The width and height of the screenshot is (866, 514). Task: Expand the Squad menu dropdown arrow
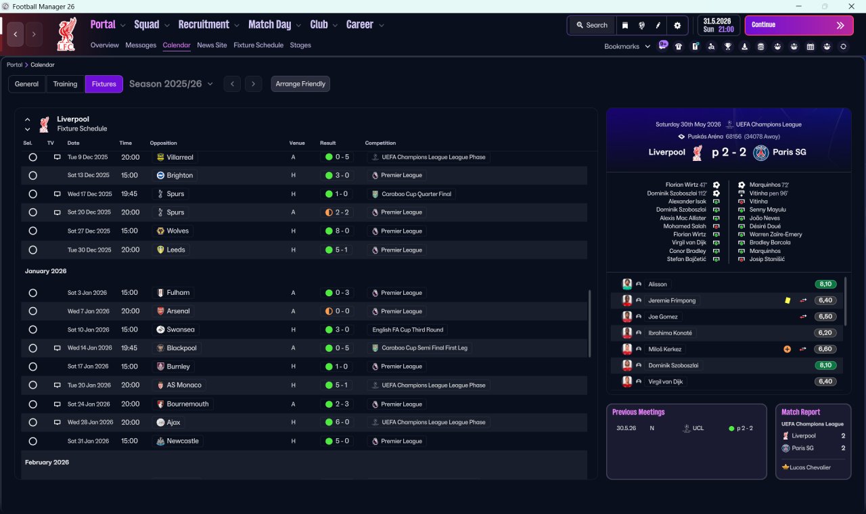click(167, 26)
